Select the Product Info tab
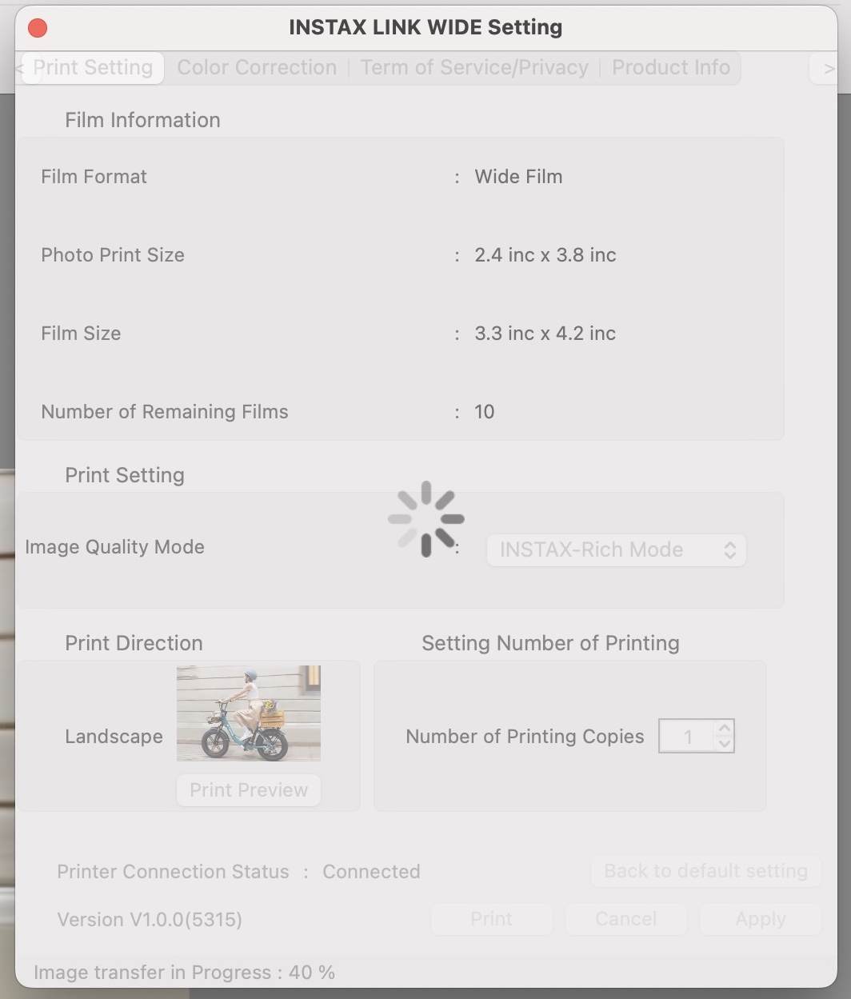Screen dimensions: 851x999 pos(671,68)
